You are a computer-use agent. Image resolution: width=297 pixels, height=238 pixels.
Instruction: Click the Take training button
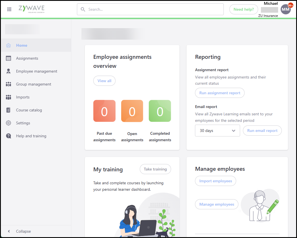coord(155,169)
